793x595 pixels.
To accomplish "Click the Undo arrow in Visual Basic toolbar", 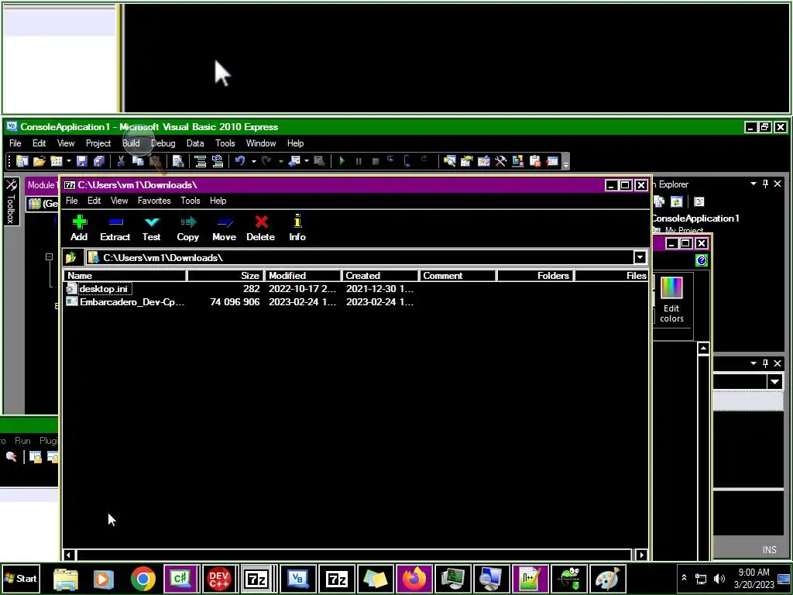I will click(x=240, y=161).
